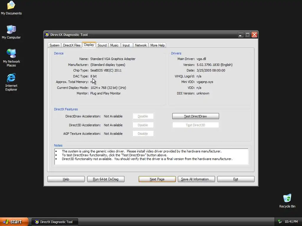Switch to the Music tab
This screenshot has height=226, width=302.
click(x=114, y=45)
